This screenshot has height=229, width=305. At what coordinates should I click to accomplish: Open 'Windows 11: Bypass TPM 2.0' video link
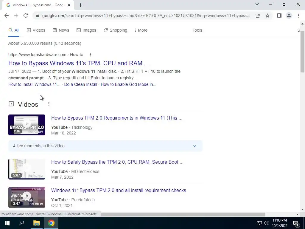(119, 191)
